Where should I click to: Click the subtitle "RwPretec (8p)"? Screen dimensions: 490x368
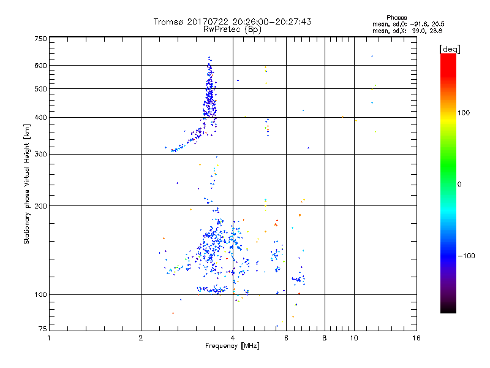[232, 29]
